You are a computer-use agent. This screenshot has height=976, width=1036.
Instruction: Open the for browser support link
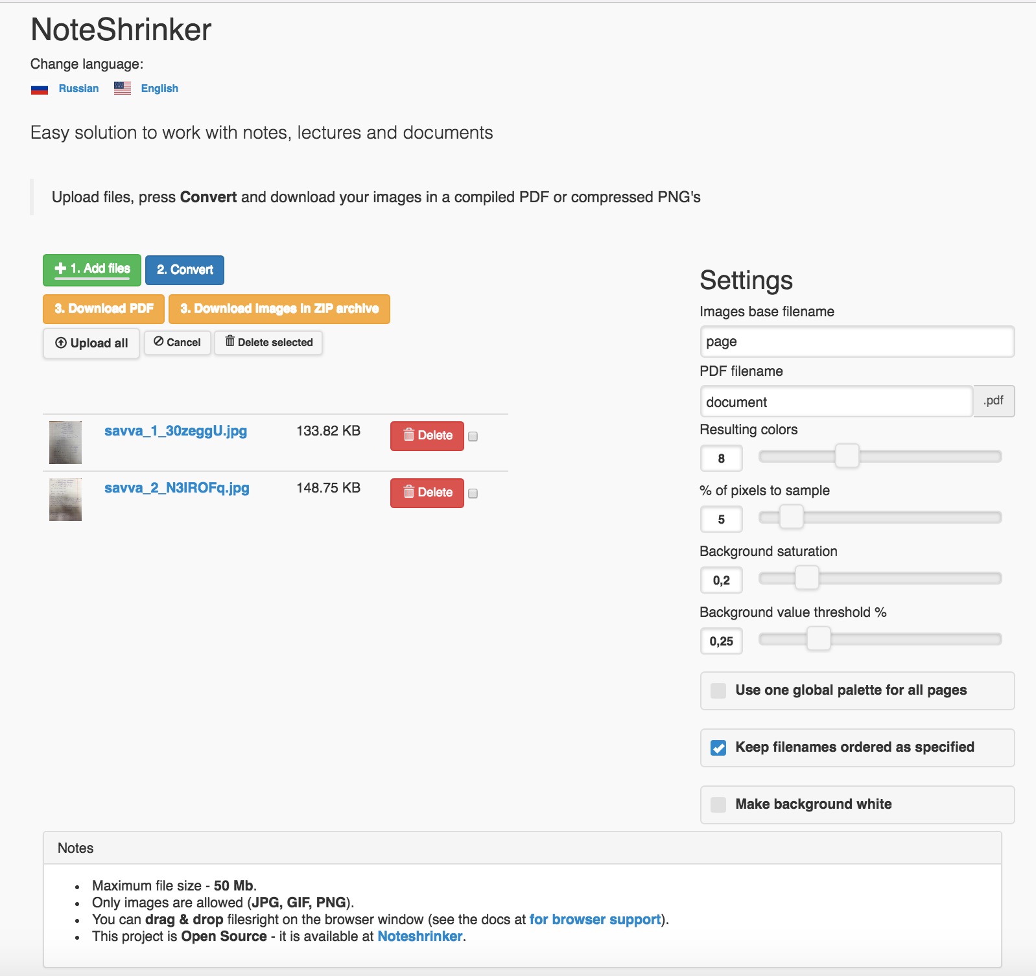click(595, 920)
